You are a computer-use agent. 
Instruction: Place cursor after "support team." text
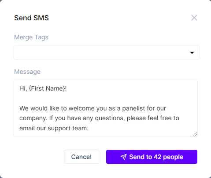89,128
